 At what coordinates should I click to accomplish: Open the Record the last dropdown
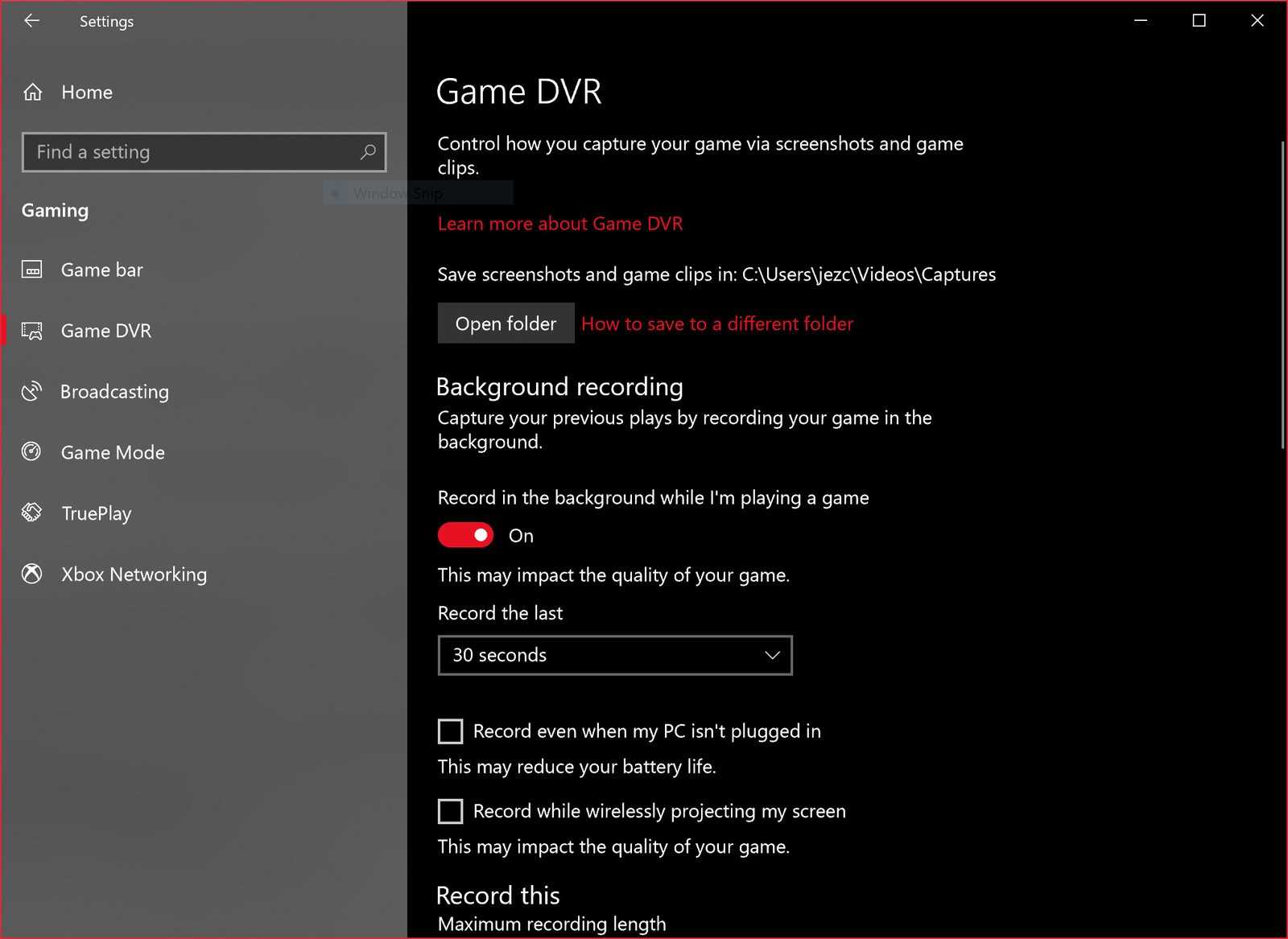(x=614, y=655)
